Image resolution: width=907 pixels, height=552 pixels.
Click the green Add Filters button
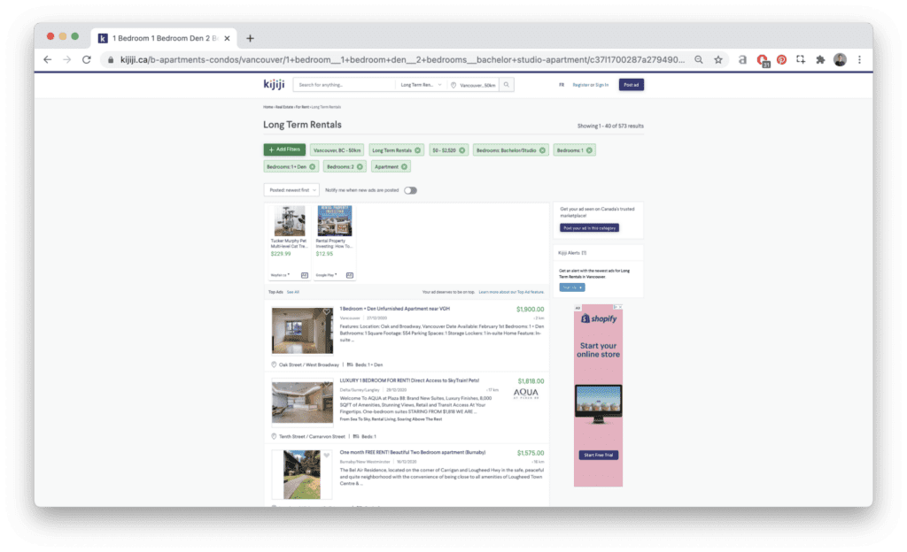coord(283,150)
